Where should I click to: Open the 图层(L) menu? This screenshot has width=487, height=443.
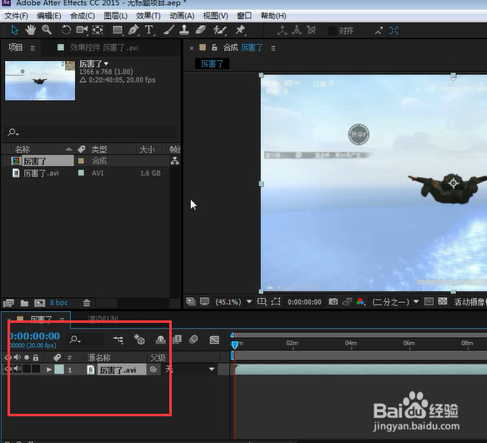pyautogui.click(x=116, y=16)
